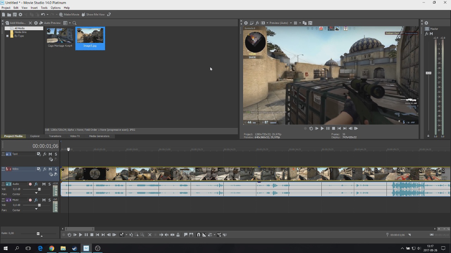Viewport: 451px width, 253px height.
Task: Open the media views dropdown arrow
Action: [x=70, y=23]
